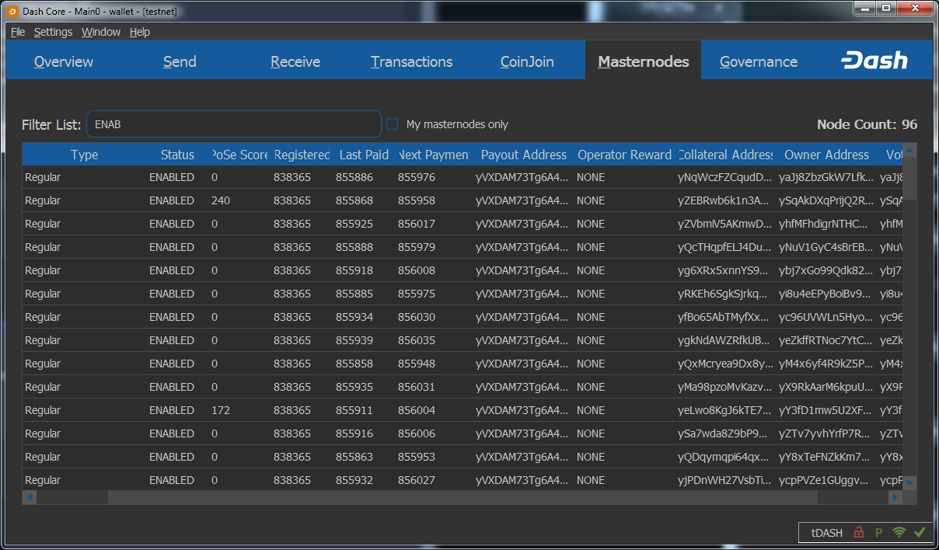This screenshot has width=939, height=550.
Task: Select owner address starting yhfMFhdigrNTHC
Action: pyautogui.click(x=826, y=224)
